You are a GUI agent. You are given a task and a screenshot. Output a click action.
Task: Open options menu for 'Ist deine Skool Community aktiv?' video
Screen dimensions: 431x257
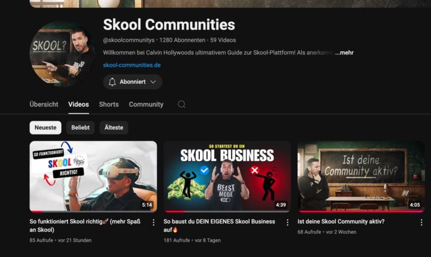pos(421,222)
